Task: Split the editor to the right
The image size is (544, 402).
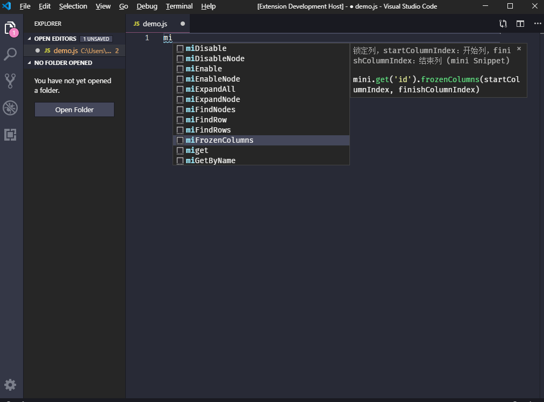Action: pyautogui.click(x=520, y=24)
